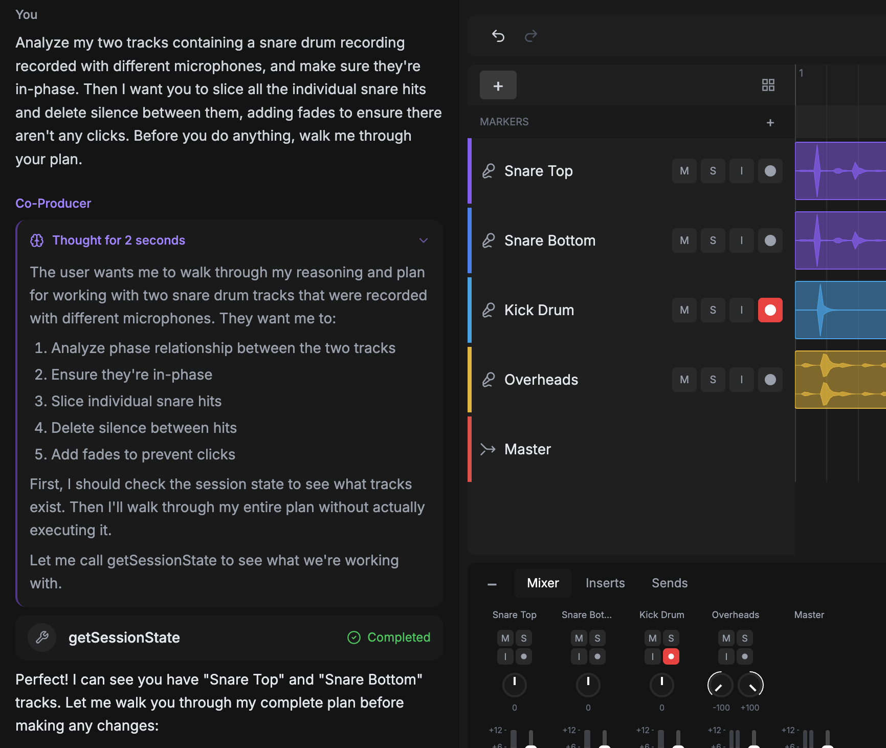Add a new marker with the plus button
The height and width of the screenshot is (748, 886).
[x=770, y=122]
